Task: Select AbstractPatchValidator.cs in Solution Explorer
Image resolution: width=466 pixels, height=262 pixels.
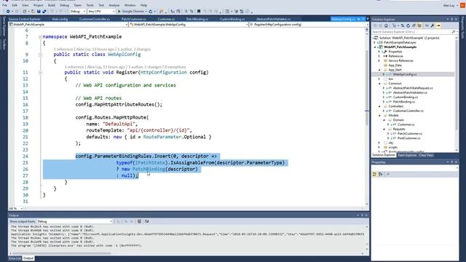Action: coord(410,92)
